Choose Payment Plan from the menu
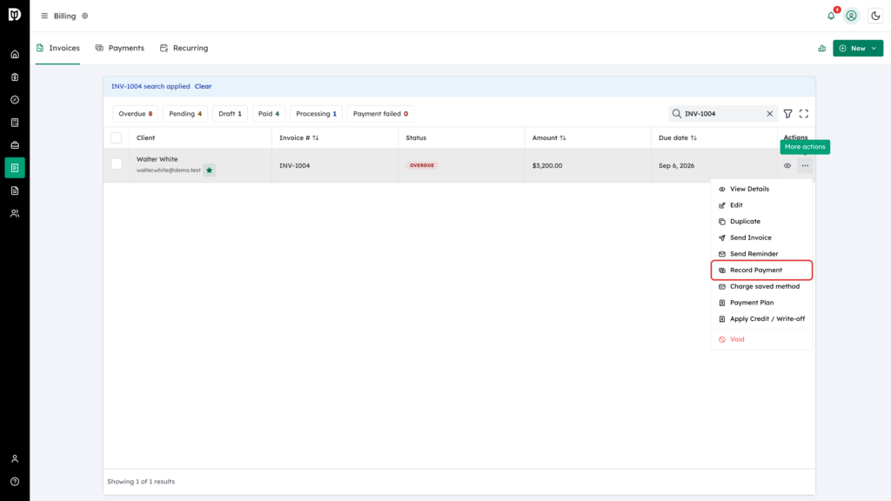The width and height of the screenshot is (891, 501). tap(761, 303)
